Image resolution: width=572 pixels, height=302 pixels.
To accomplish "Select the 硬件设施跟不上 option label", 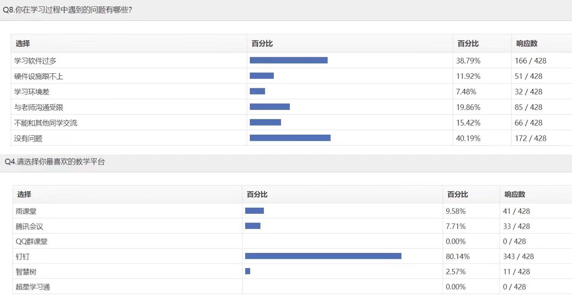I will 39,76.
